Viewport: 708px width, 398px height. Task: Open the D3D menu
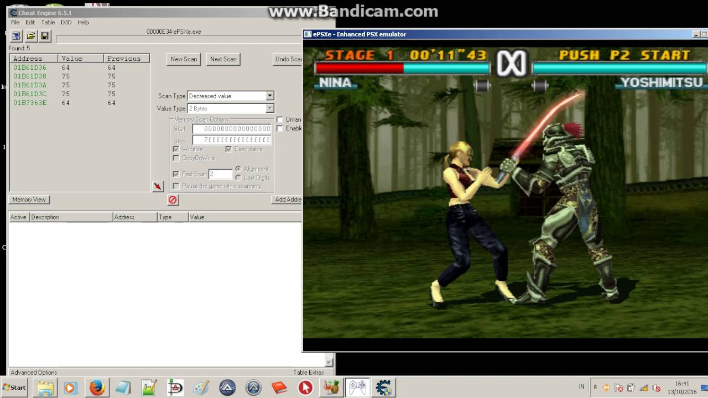point(66,23)
